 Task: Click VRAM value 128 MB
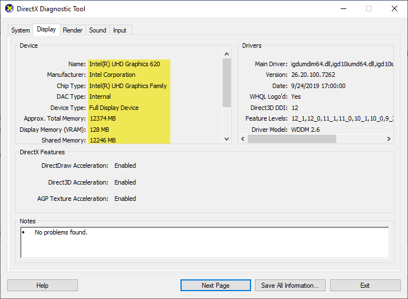99,130
